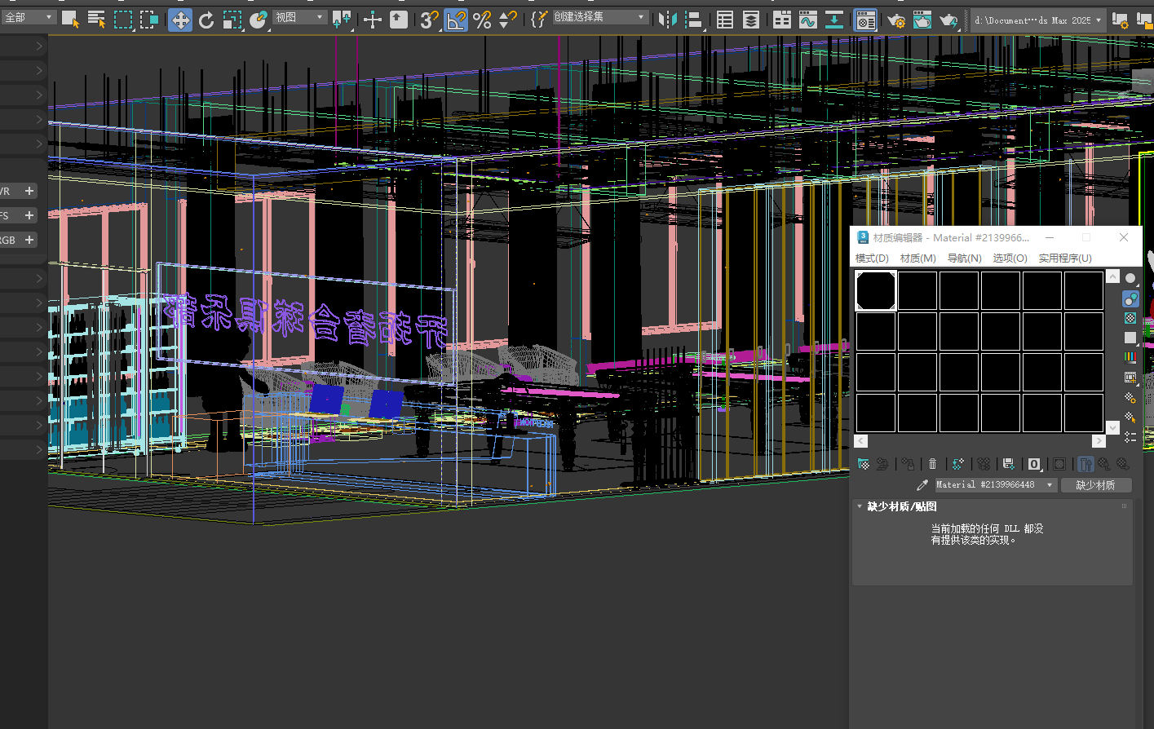Choose Rectangular Selection Region tool
1154x729 pixels.
(123, 20)
